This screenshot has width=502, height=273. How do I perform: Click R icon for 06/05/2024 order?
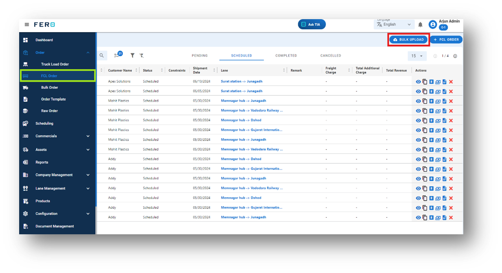[x=431, y=92]
